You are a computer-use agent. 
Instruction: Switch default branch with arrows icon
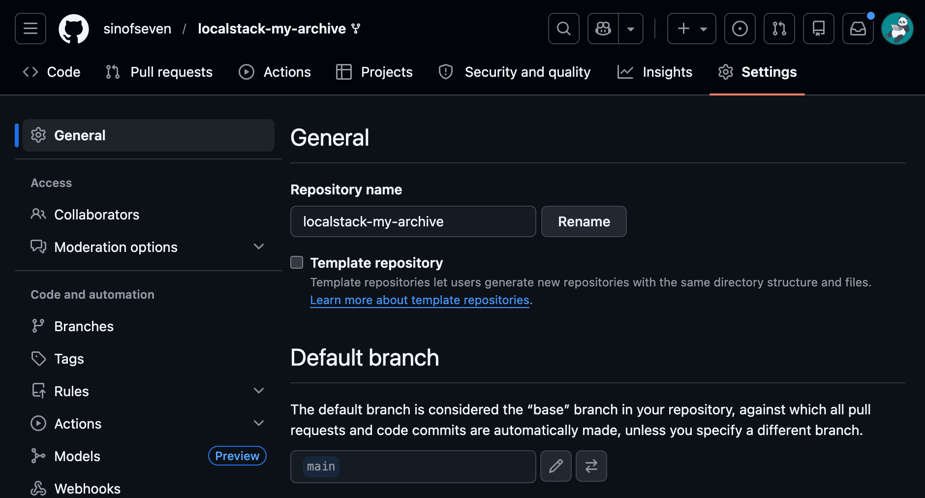(x=591, y=466)
